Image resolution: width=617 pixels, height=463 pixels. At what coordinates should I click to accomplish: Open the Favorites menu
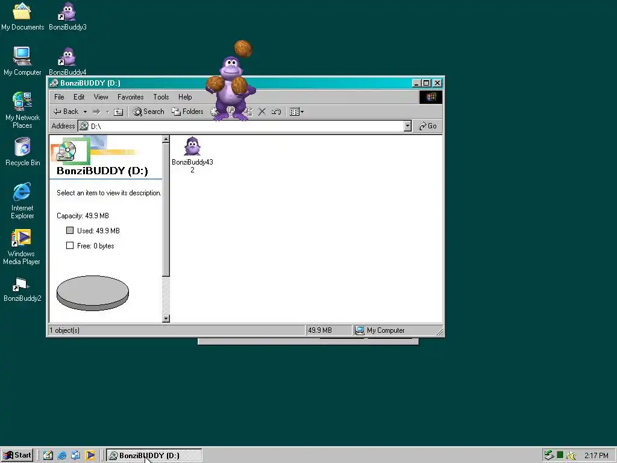pos(130,97)
